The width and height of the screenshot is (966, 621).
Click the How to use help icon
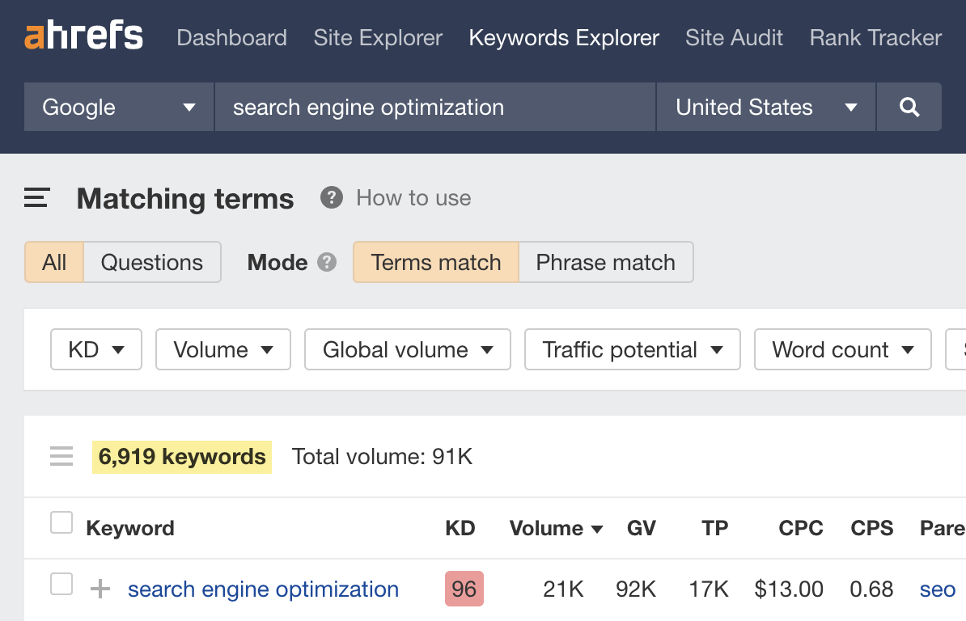coord(331,198)
